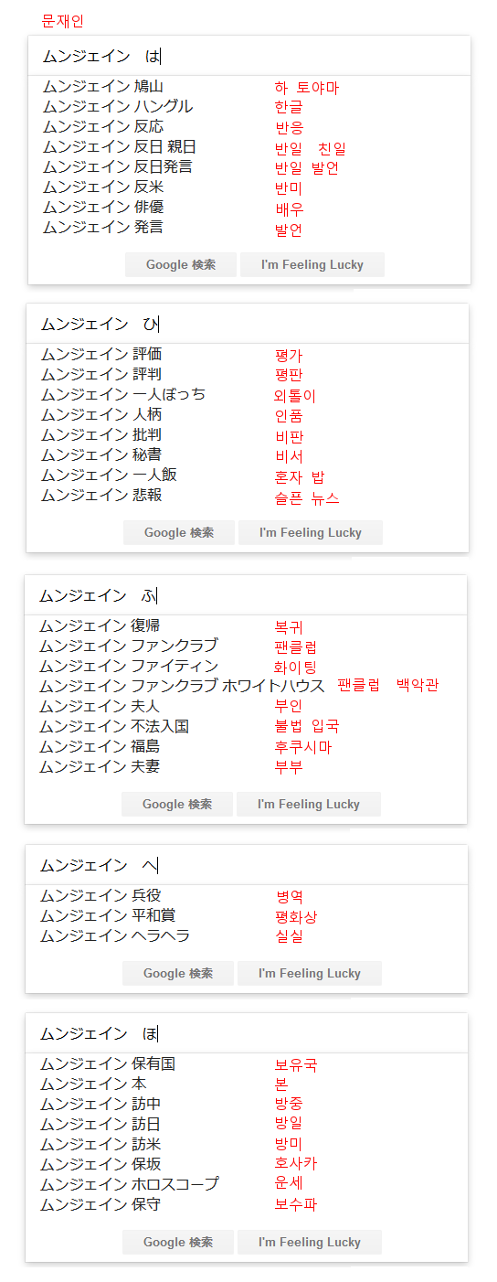Click the search field with ムンジェイン ふ
The height and width of the screenshot is (1282, 497).
click(247, 595)
